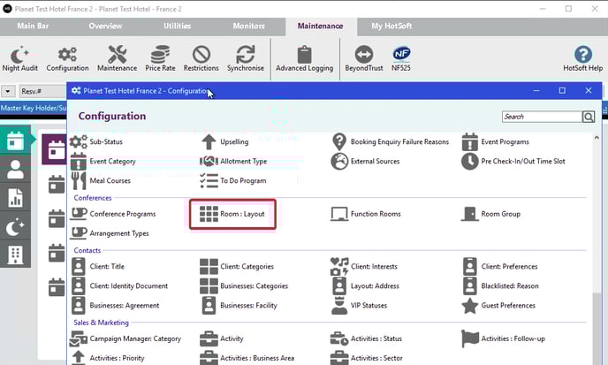Image resolution: width=608 pixels, height=365 pixels.
Task: Switch to the Utilities tab
Action: (x=178, y=26)
